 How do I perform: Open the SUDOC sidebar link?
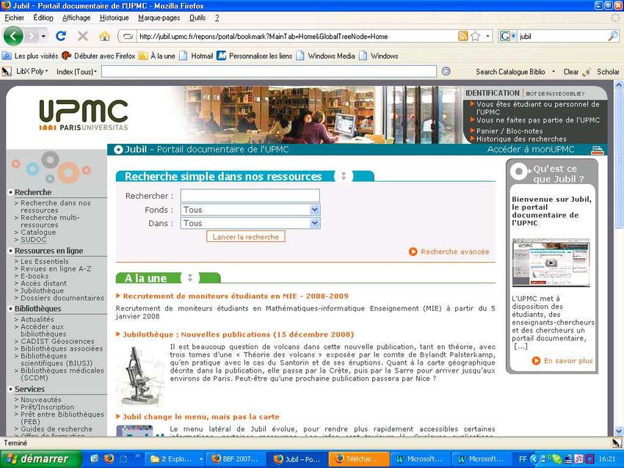tap(34, 239)
